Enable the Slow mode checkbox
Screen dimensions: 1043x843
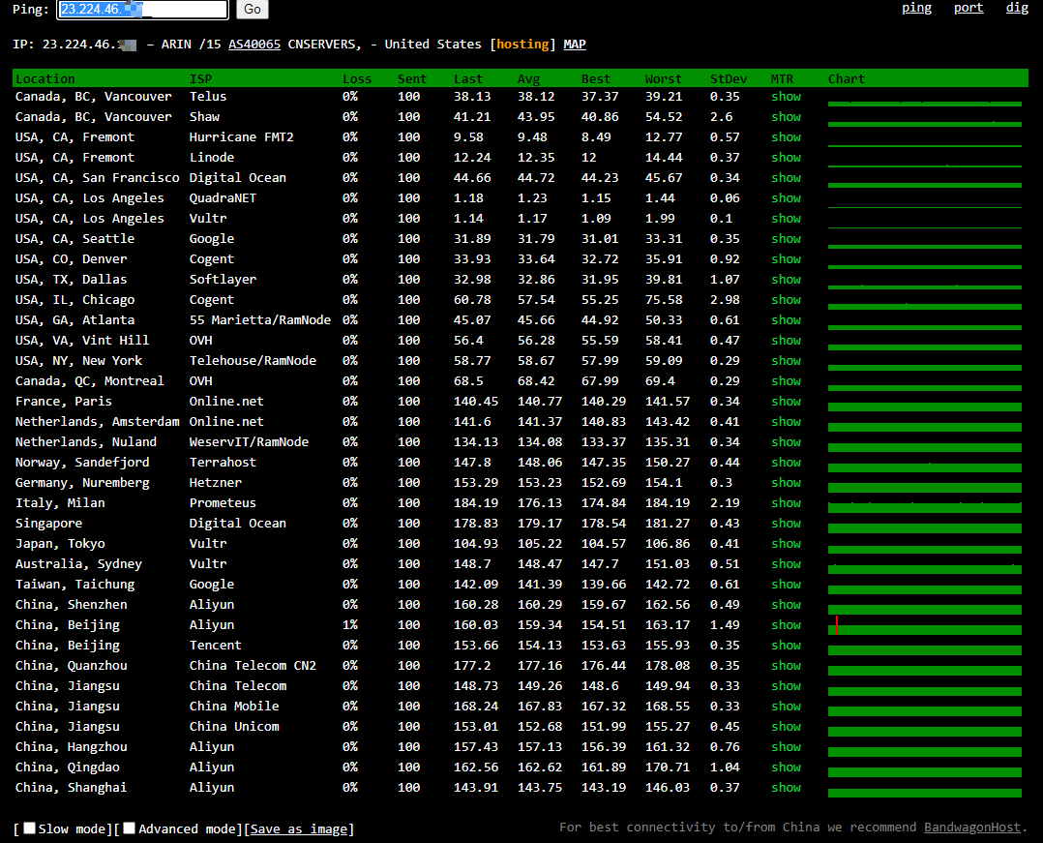pos(29,828)
